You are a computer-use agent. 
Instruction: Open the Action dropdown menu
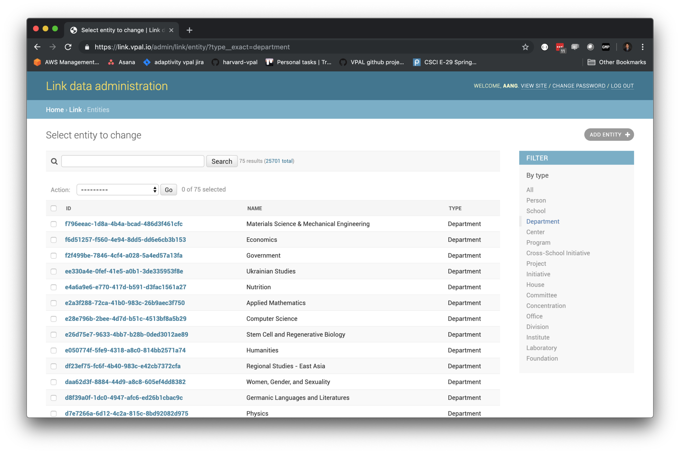[117, 190]
